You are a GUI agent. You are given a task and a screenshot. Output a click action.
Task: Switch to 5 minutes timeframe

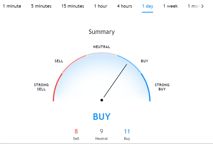tap(41, 6)
